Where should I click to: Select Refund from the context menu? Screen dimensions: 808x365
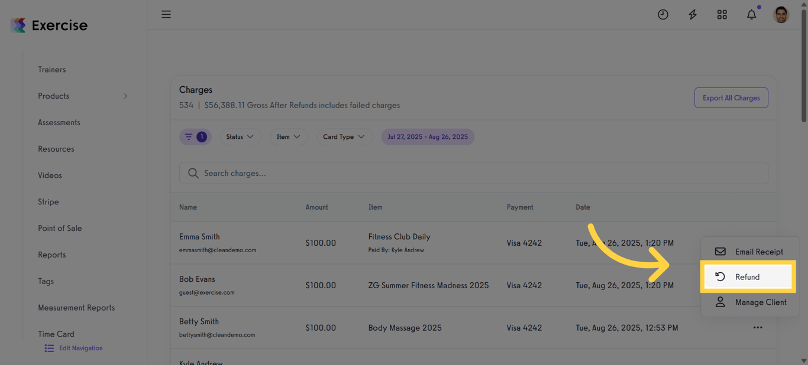point(748,277)
